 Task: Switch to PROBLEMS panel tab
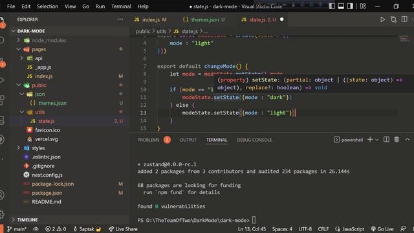(148, 140)
